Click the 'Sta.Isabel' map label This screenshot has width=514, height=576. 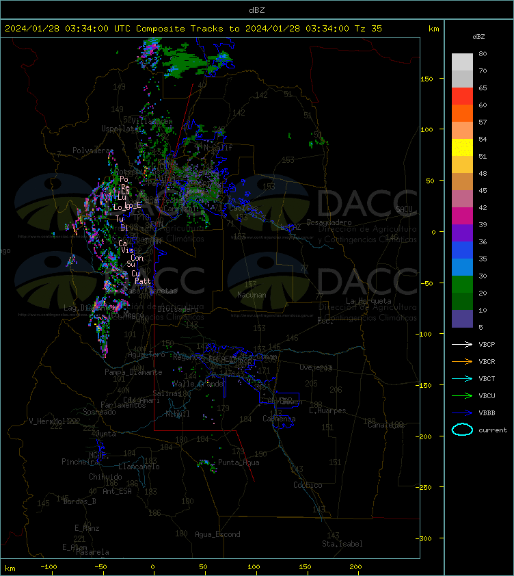pos(342,544)
